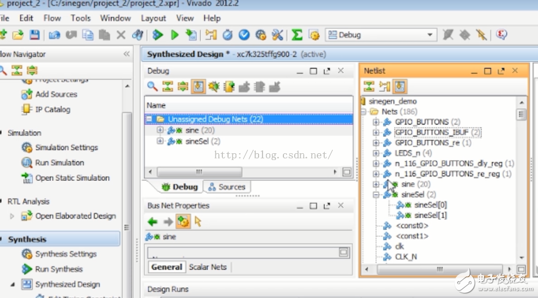This screenshot has height=298, width=538.
Task: Open Synthesis Settings in Flow Navigator
Action: 66,254
